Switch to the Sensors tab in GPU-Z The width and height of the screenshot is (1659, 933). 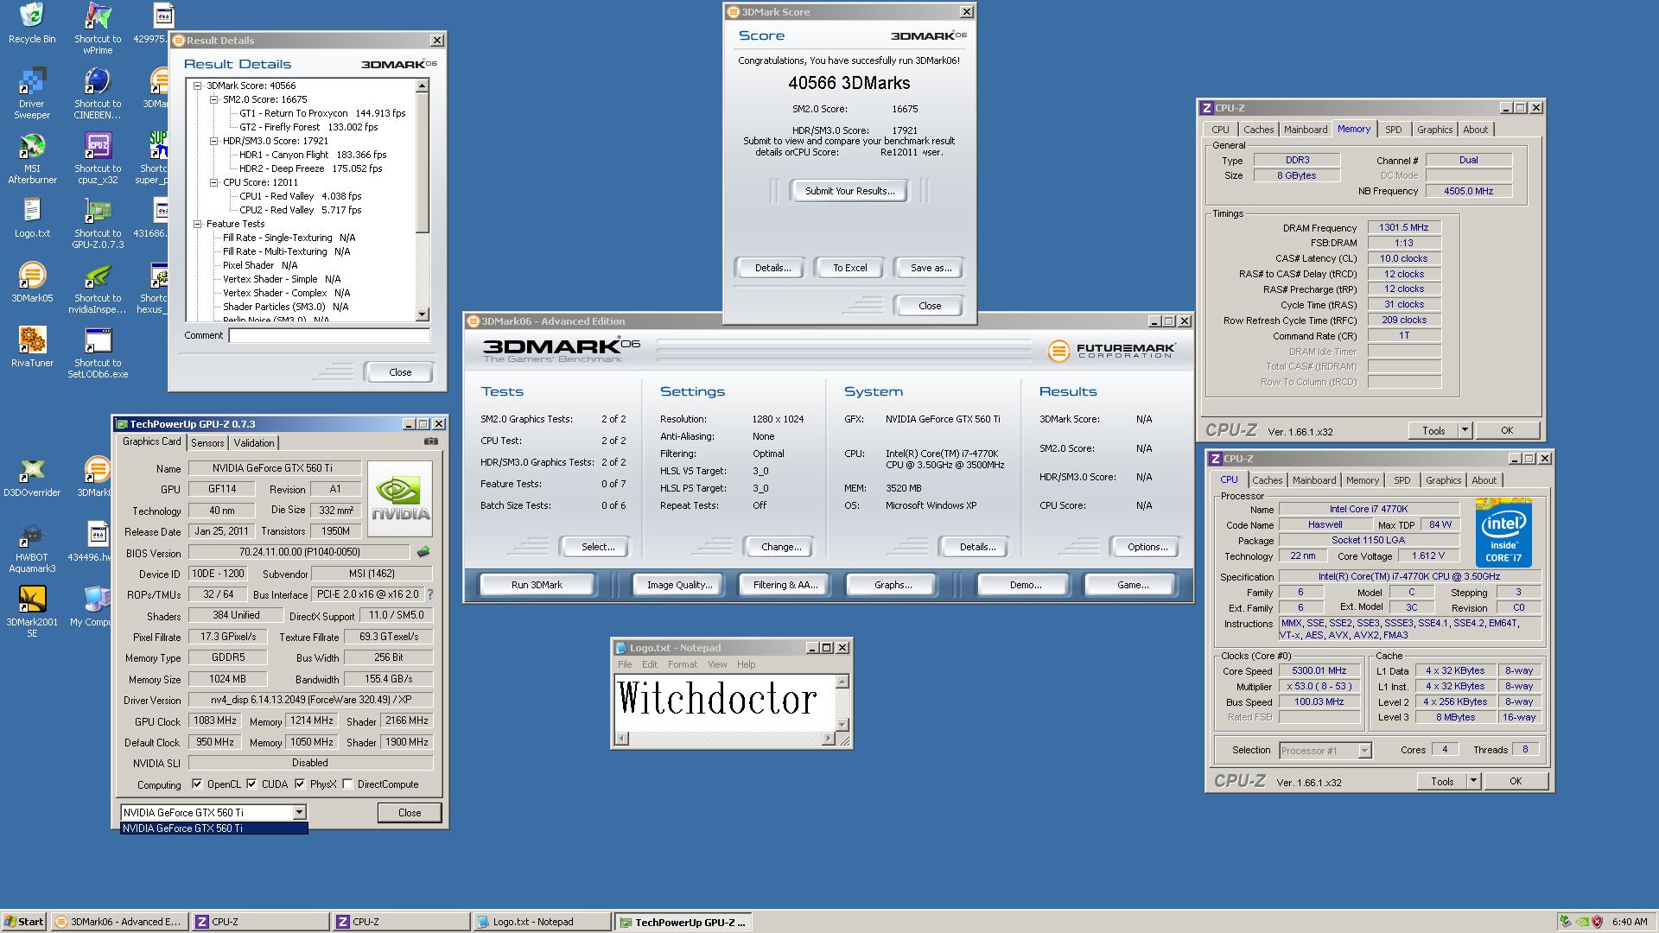207,442
